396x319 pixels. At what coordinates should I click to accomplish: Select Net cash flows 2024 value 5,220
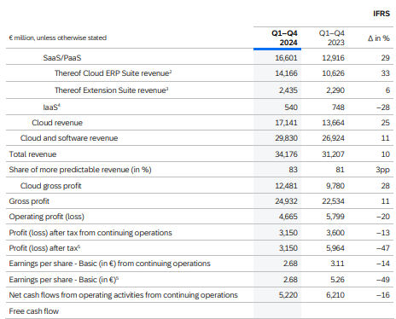(288, 295)
